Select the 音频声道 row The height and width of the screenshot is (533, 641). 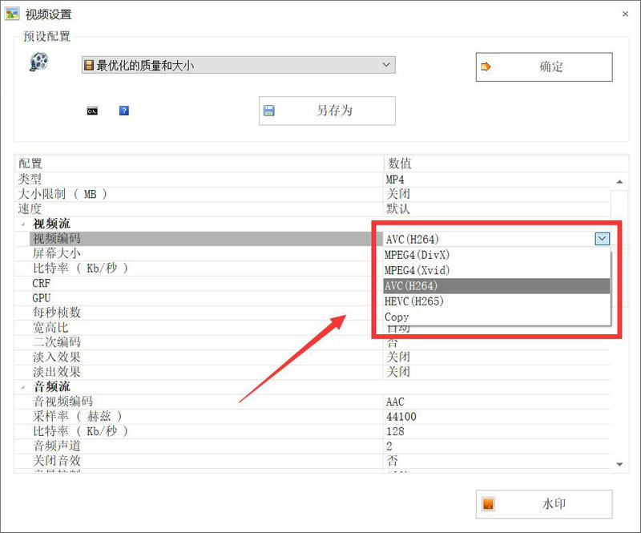(x=312, y=446)
